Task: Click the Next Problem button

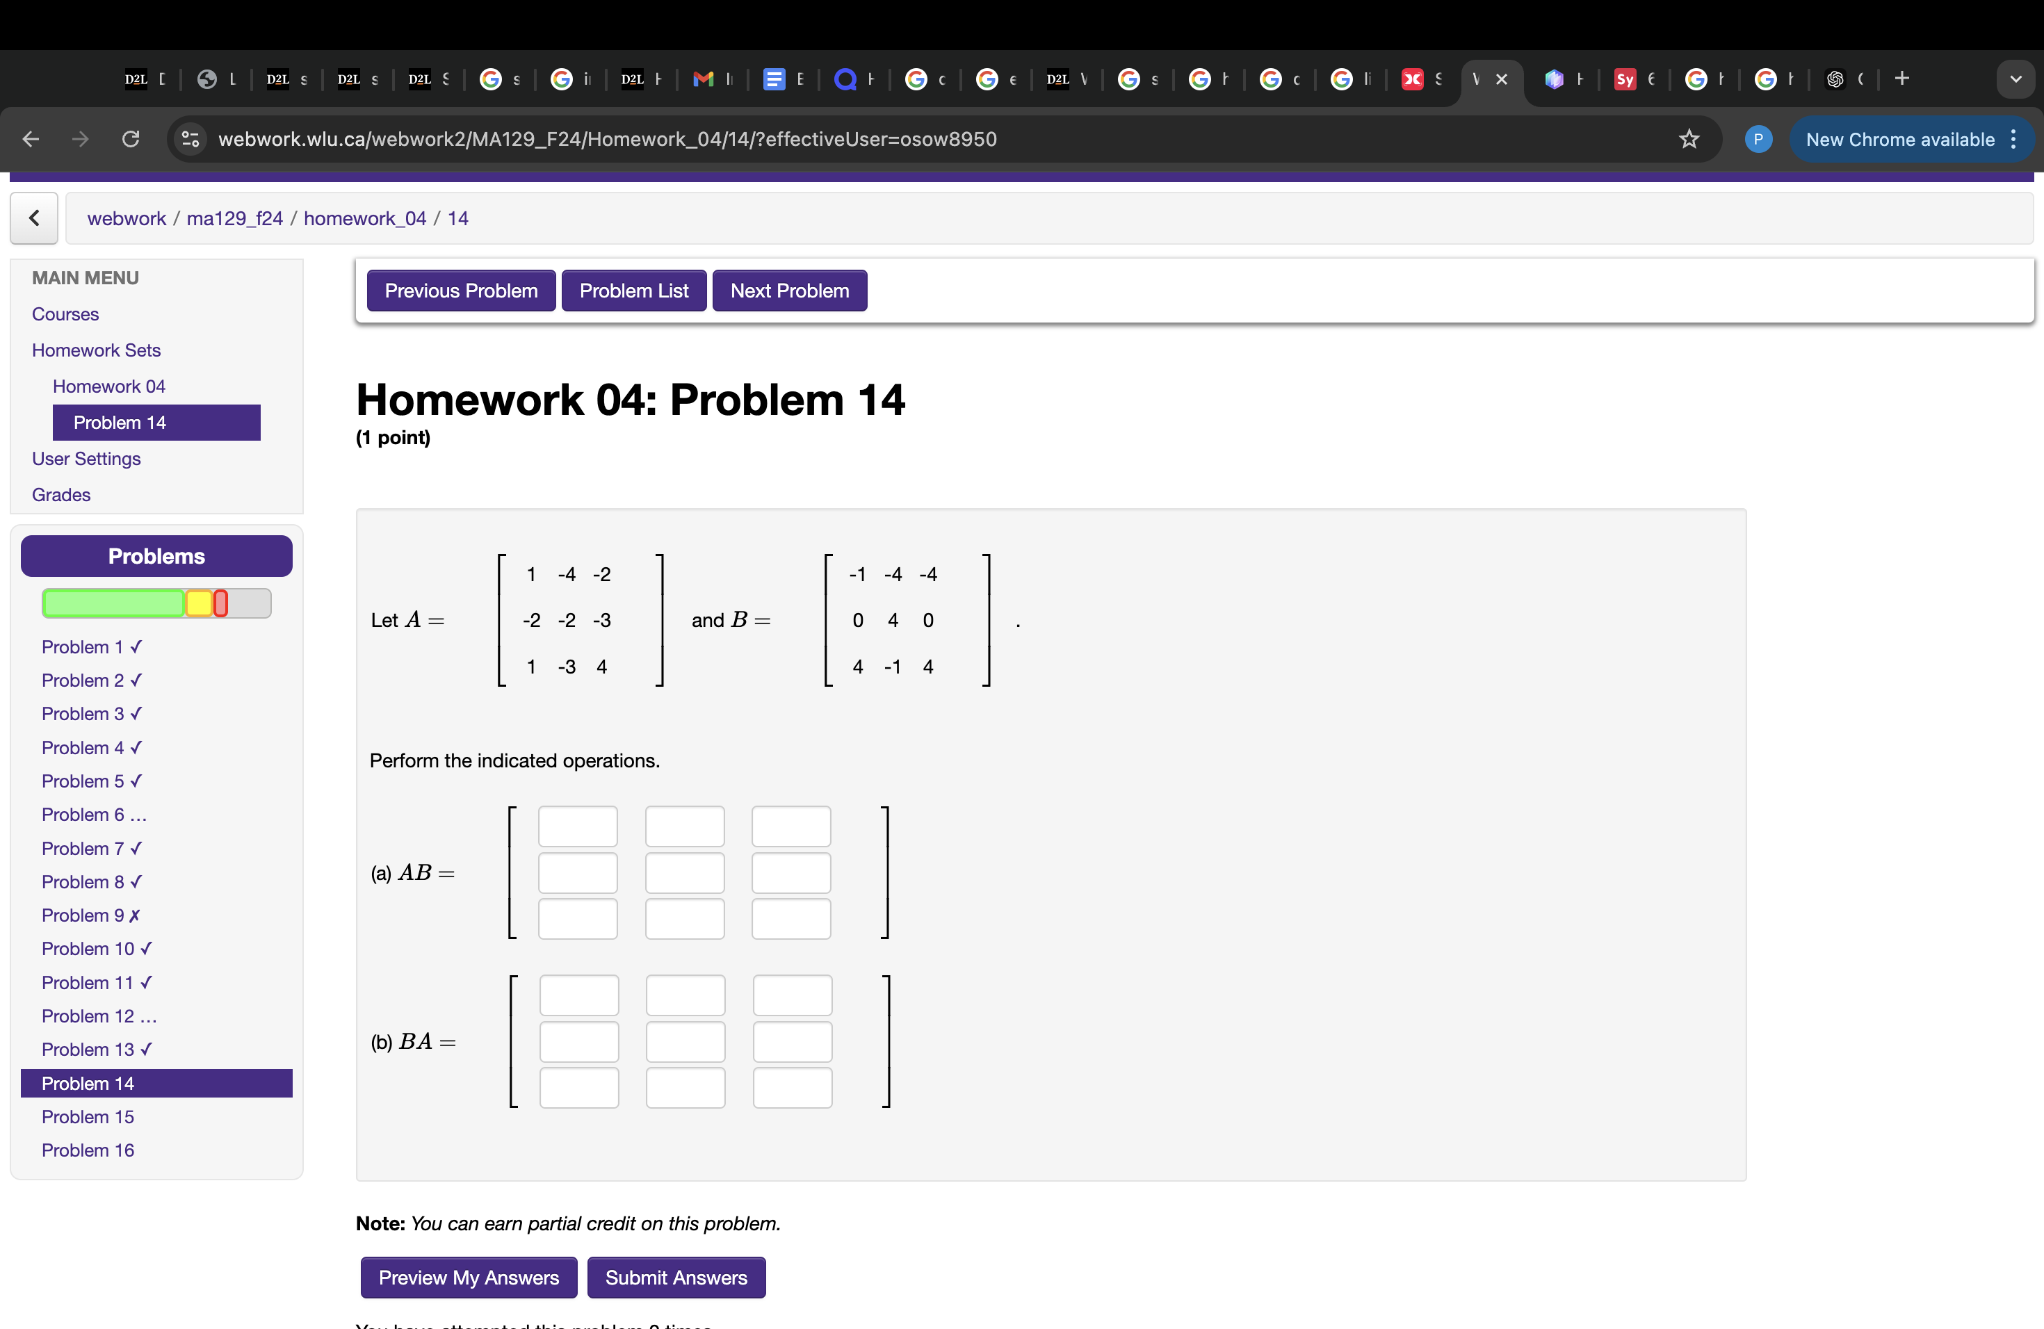Action: (x=789, y=291)
